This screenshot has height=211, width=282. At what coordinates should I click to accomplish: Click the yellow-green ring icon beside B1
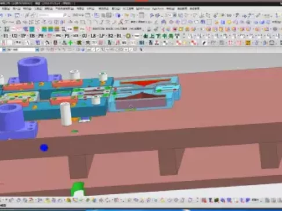tap(128, 36)
